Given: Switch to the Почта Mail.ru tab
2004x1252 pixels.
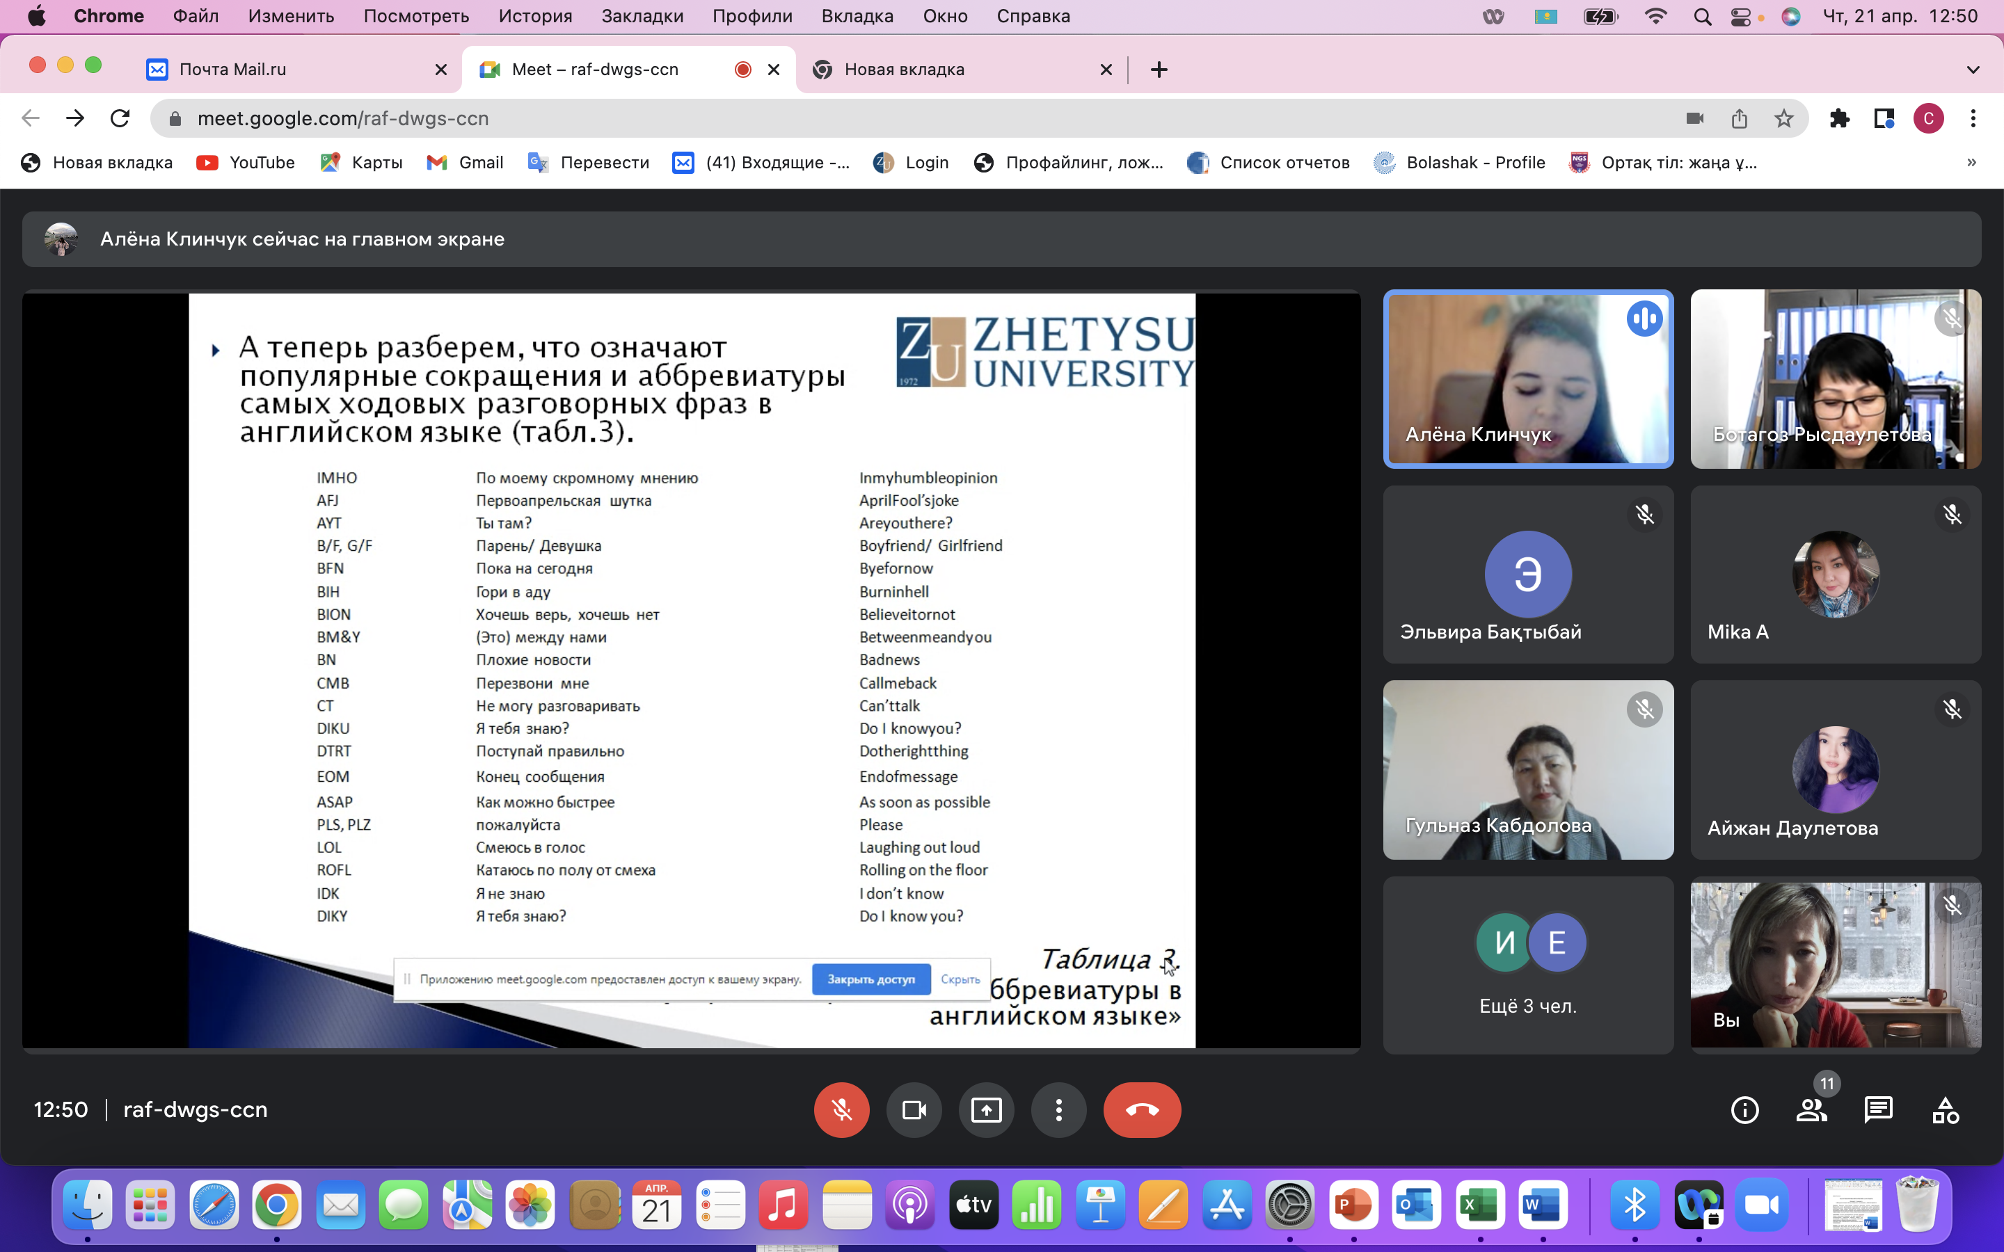Looking at the screenshot, I should coord(232,70).
